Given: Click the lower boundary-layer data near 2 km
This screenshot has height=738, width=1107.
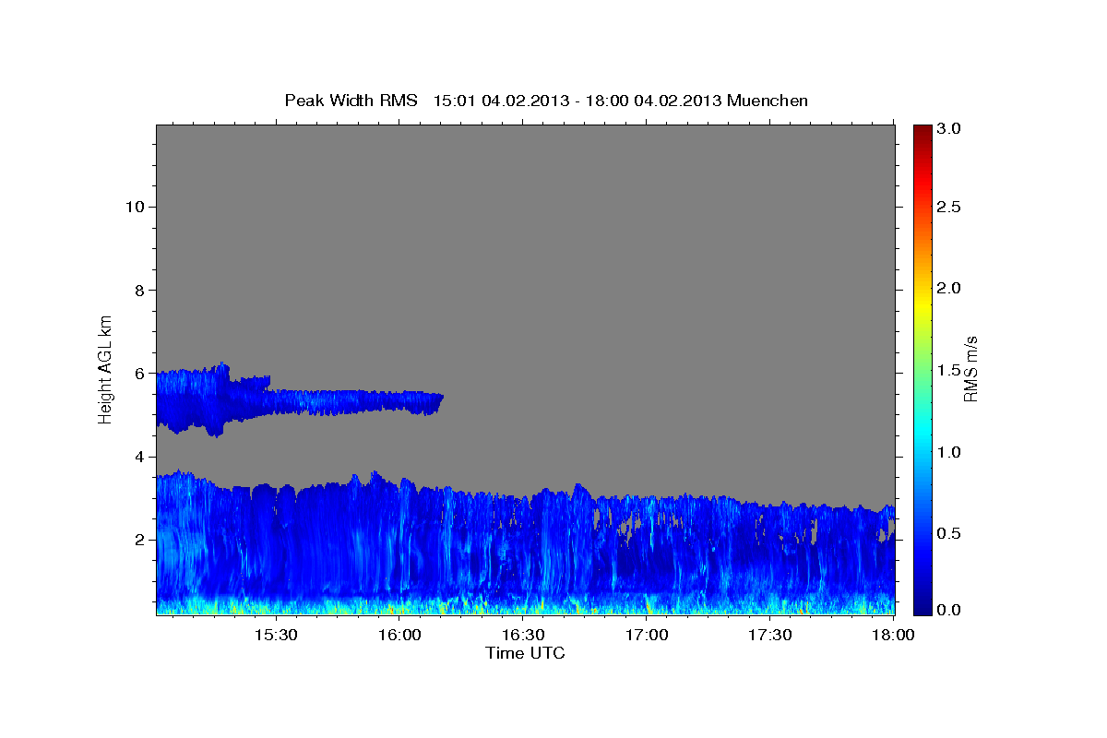Looking at the screenshot, I should (525, 544).
